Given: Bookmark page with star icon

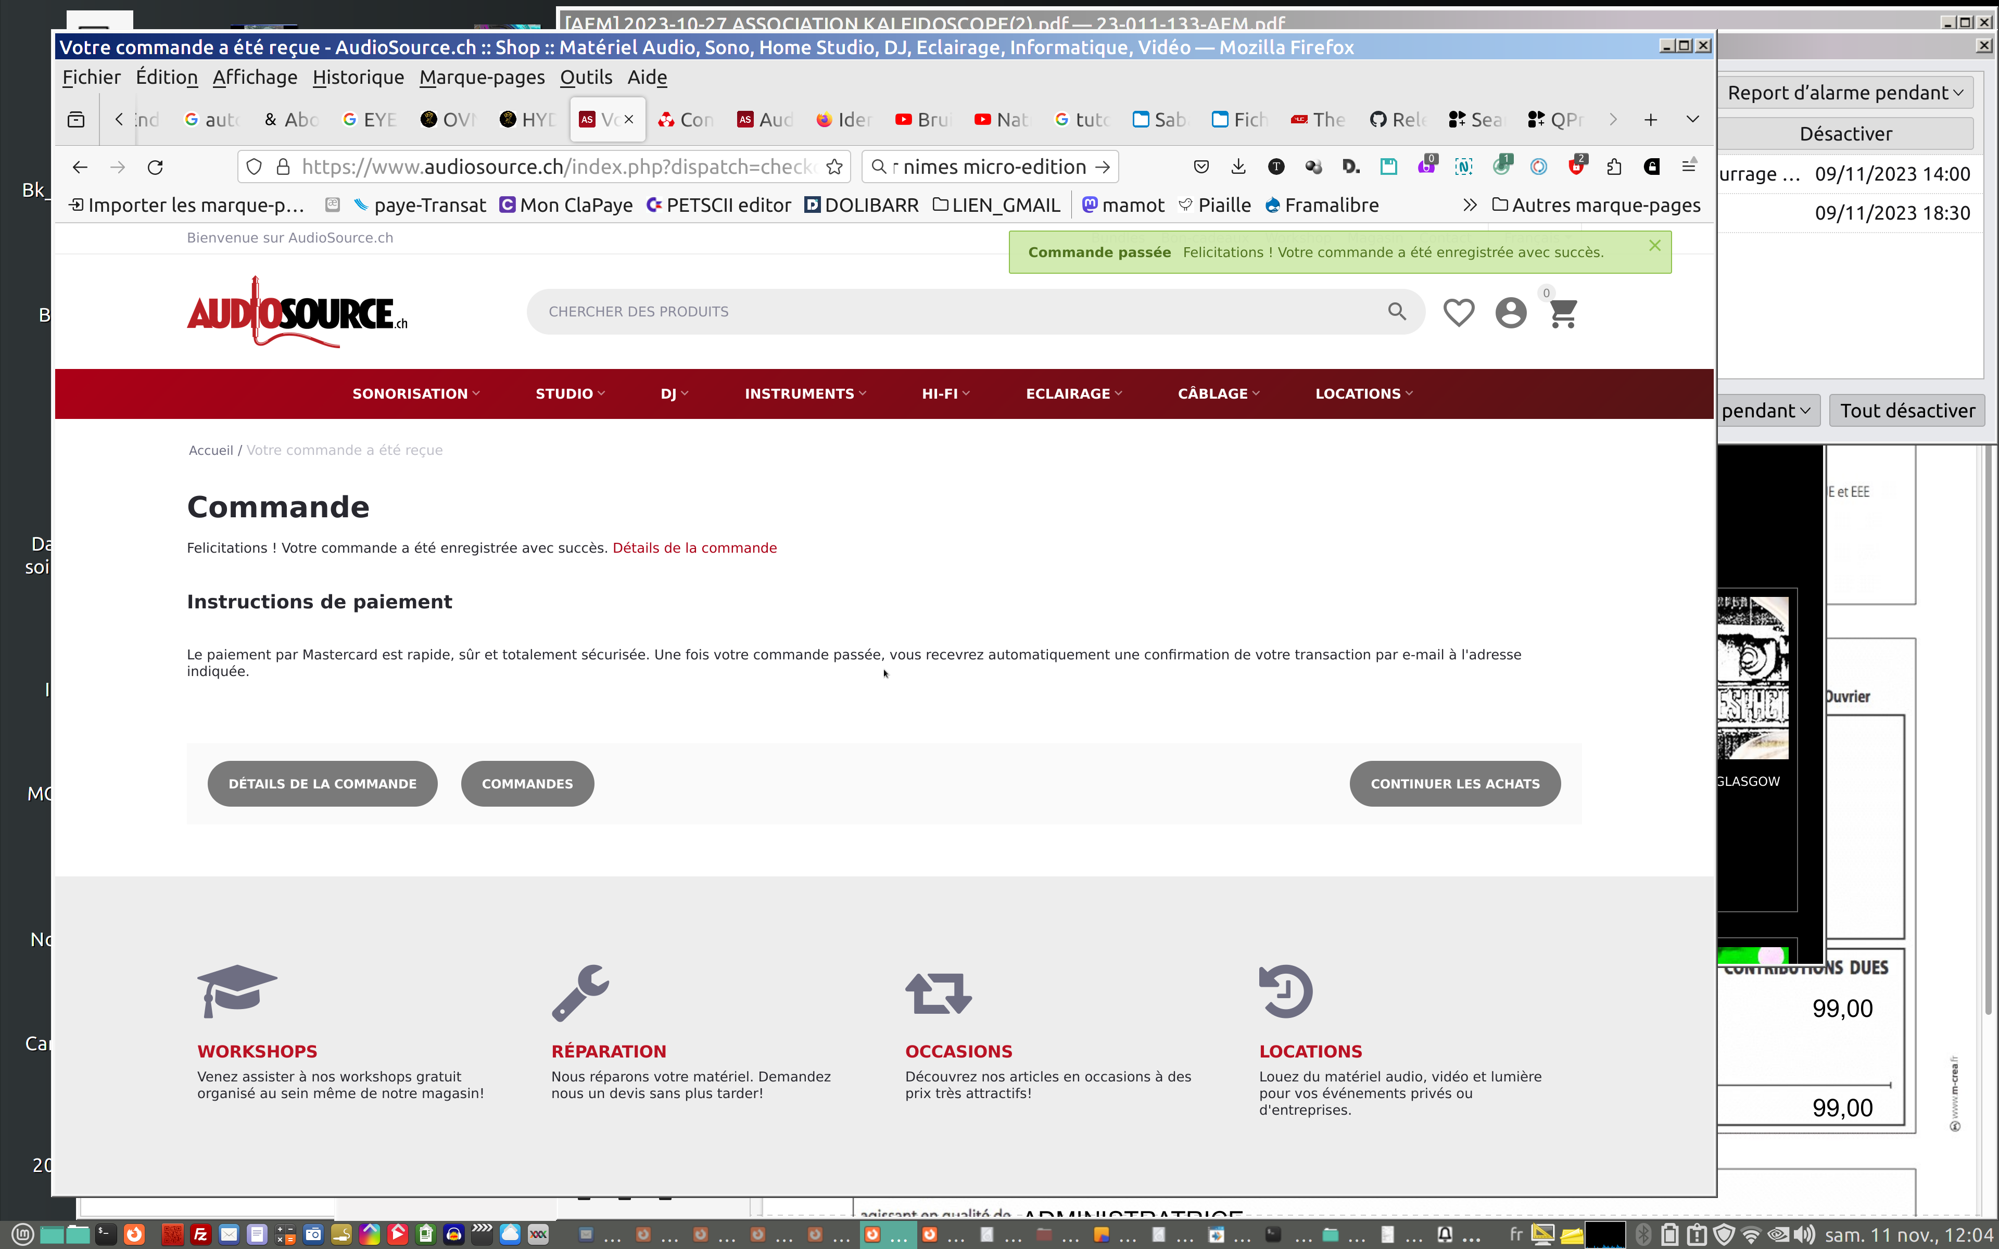Looking at the screenshot, I should 834,167.
